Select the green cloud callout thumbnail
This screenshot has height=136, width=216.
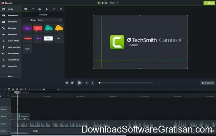[48, 28]
